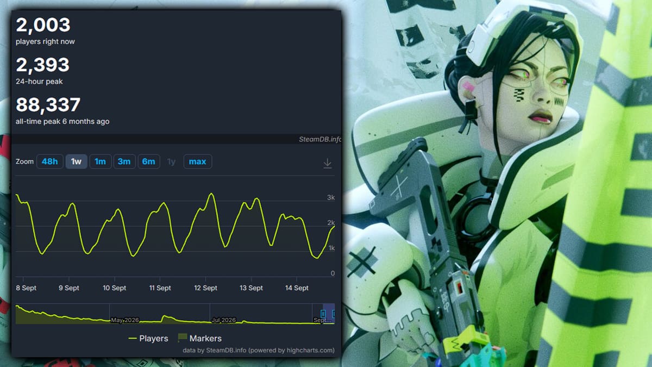Open the chart download menu icon
The height and width of the screenshot is (367, 652).
pyautogui.click(x=327, y=163)
